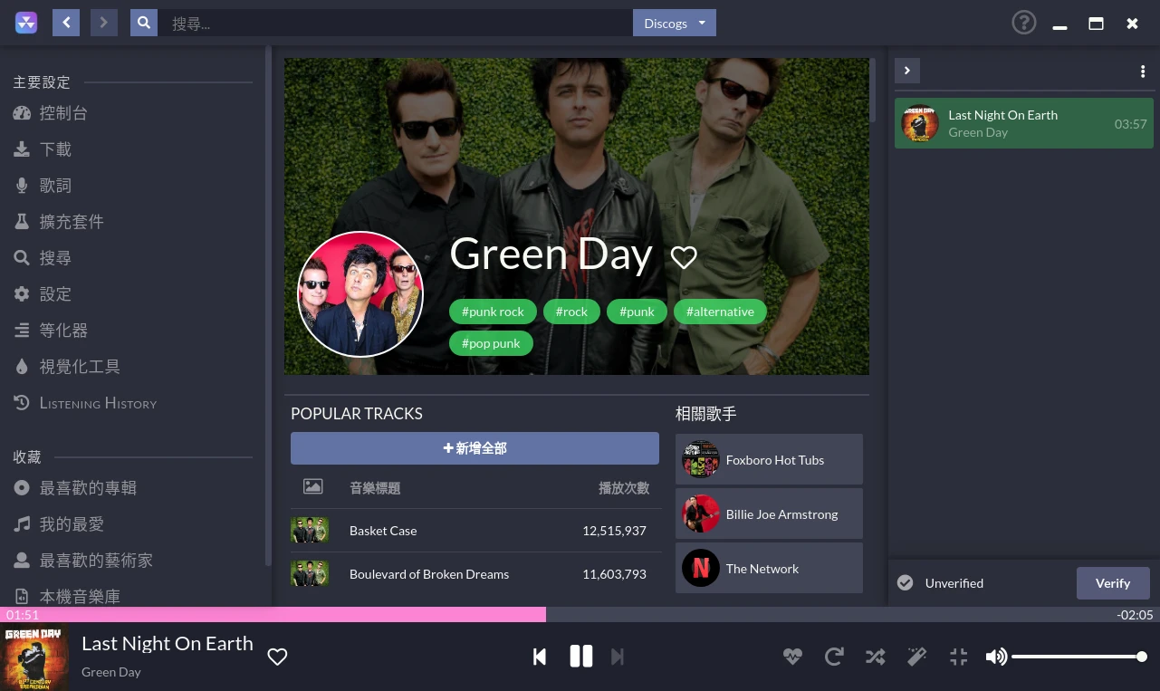Mute the volume speaker icon
The width and height of the screenshot is (1160, 691).
(x=996, y=657)
